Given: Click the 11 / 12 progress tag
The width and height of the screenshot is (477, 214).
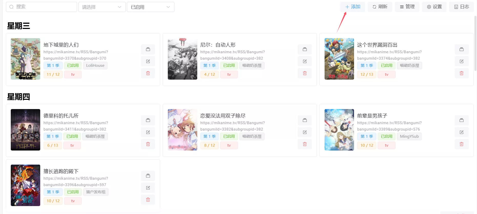Looking at the screenshot, I should pos(53,74).
